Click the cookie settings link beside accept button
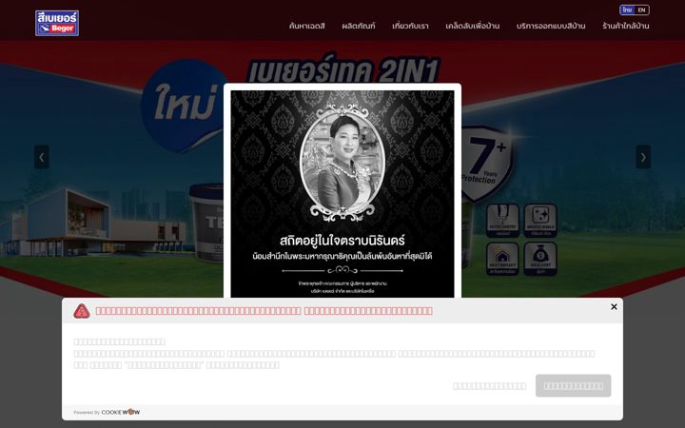The width and height of the screenshot is (685, 428). [489, 386]
